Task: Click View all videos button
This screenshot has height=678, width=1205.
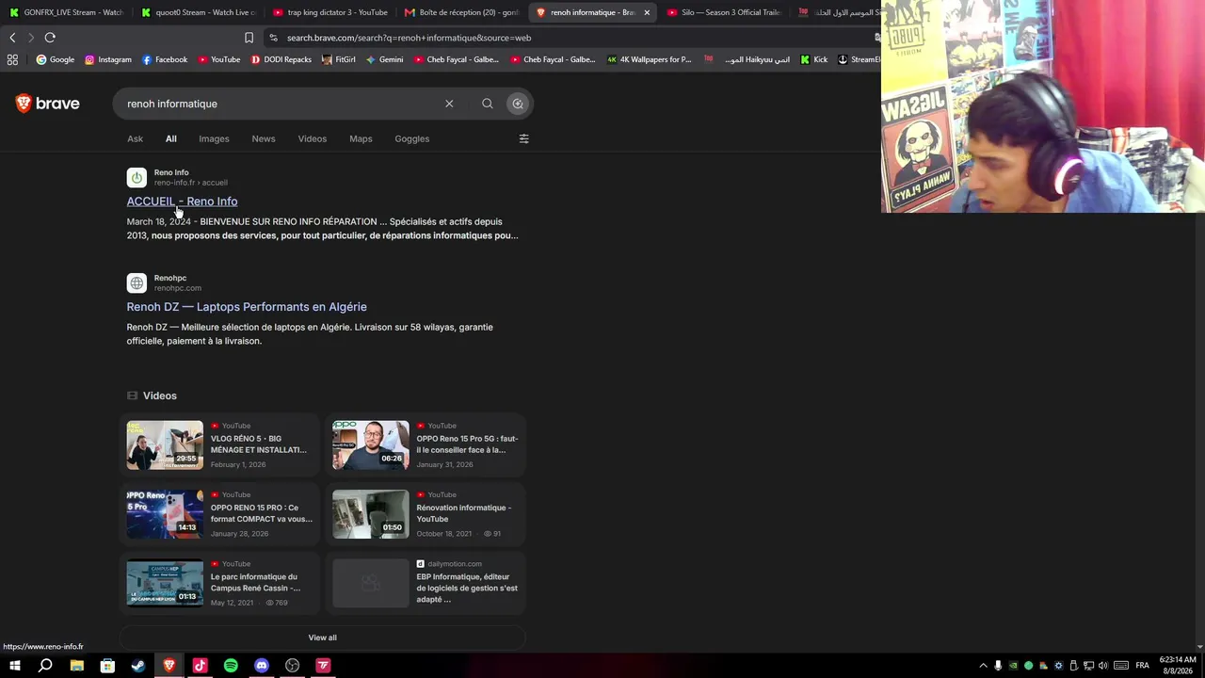Action: click(322, 638)
